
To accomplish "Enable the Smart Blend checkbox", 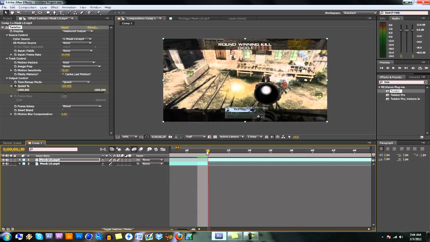I will pyautogui.click(x=63, y=110).
